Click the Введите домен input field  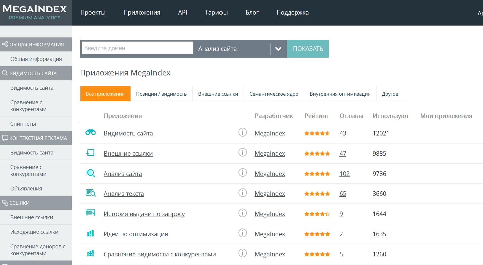pyautogui.click(x=137, y=48)
